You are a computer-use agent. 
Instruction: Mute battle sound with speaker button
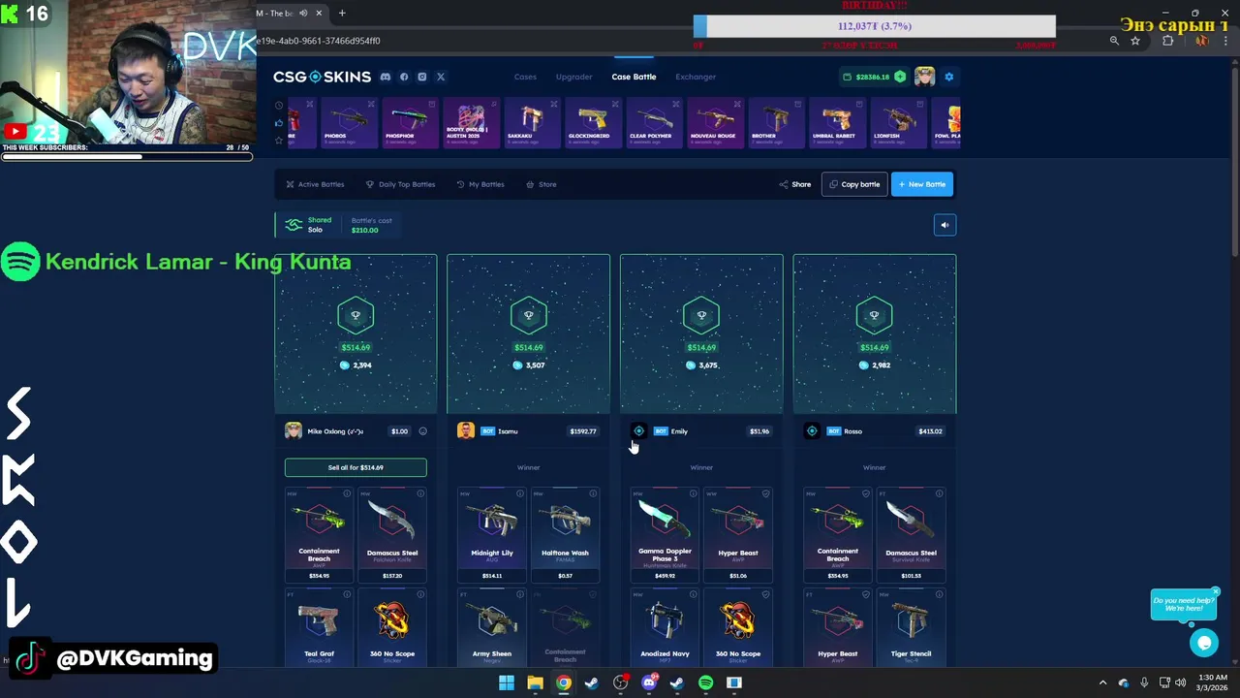945,225
